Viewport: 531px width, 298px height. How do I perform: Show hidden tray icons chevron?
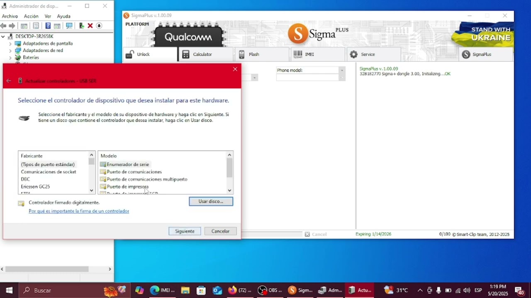pyautogui.click(x=420, y=291)
